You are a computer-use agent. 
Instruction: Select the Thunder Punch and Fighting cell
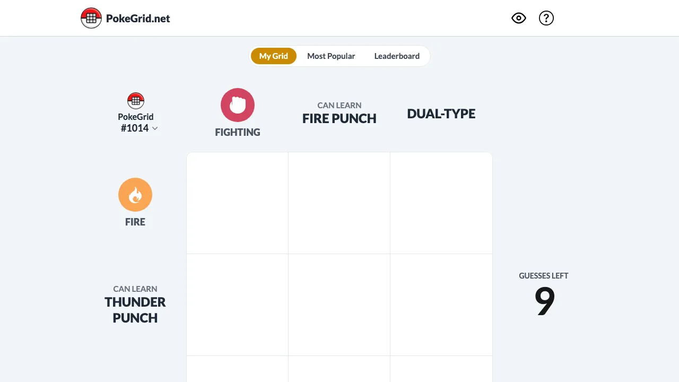(238, 305)
